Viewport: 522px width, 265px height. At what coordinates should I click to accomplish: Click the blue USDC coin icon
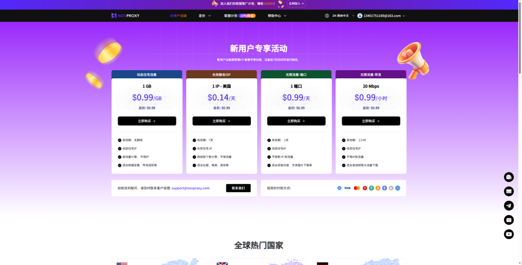398,188
